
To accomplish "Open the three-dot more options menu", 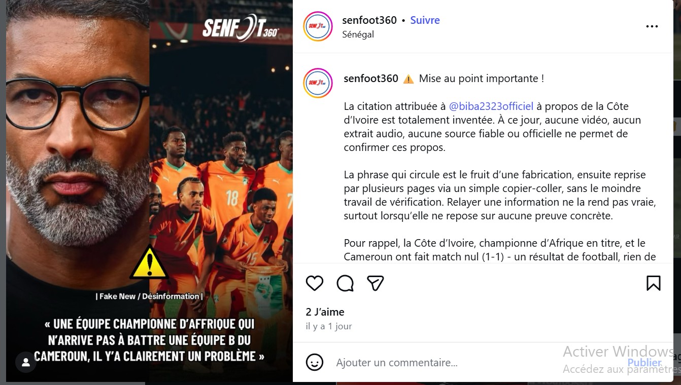I will (652, 27).
